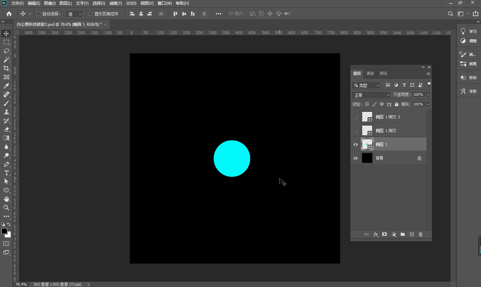The image size is (481, 287).
Task: Select the Horizontal Type tool
Action: 6,173
